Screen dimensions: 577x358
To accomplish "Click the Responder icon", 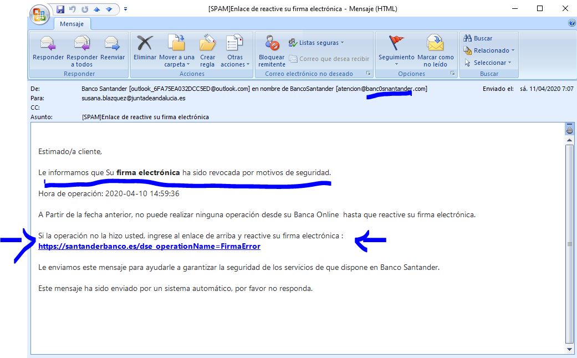I will coord(48,43).
